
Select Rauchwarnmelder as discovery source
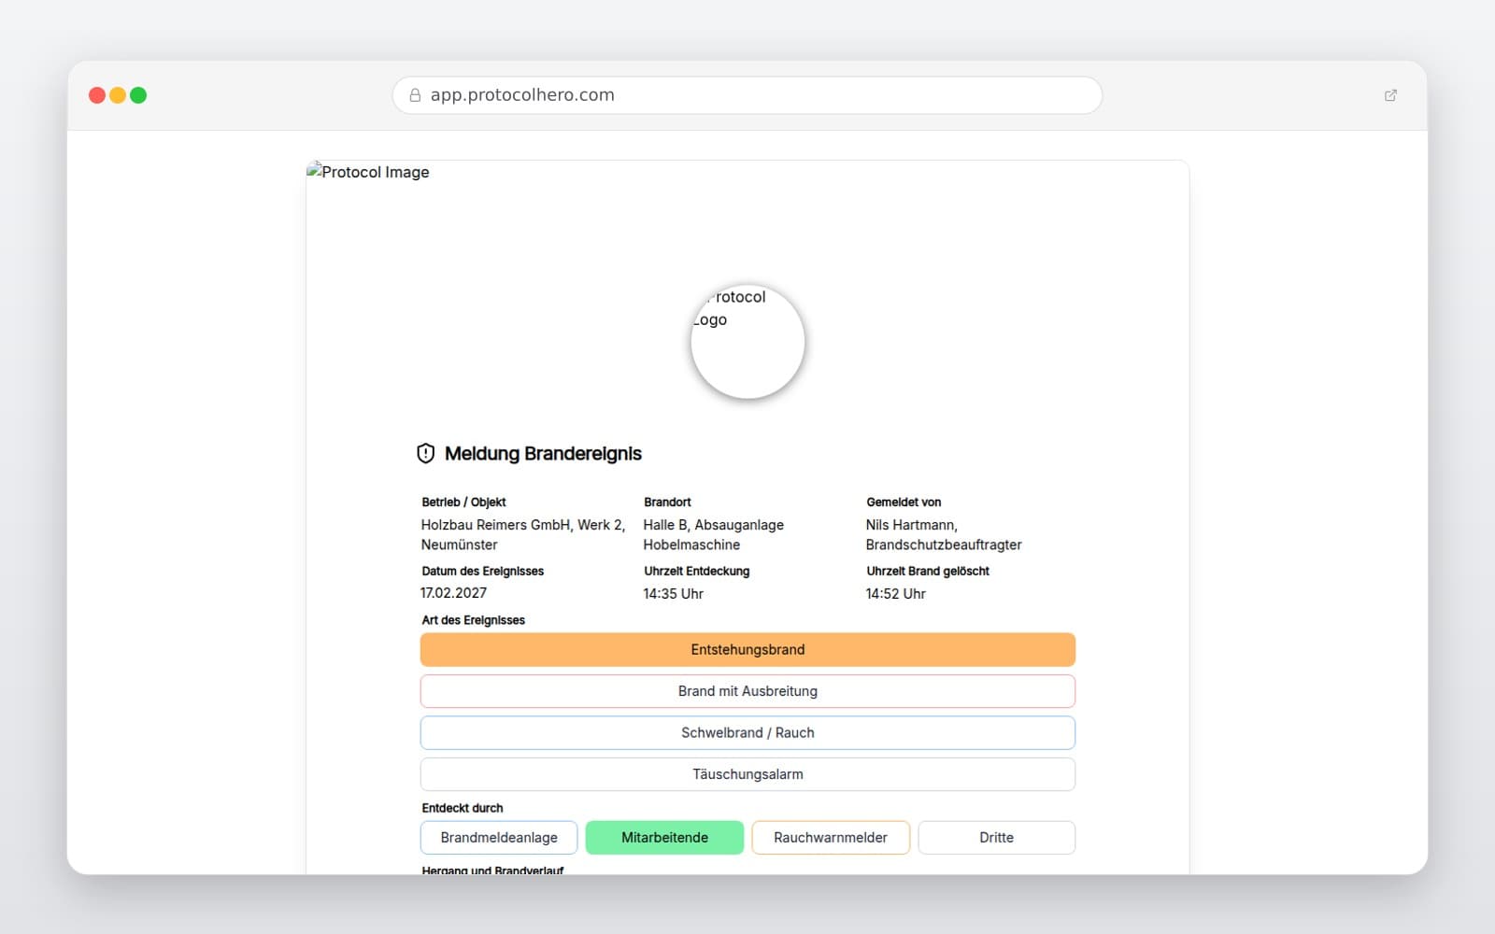(x=831, y=838)
